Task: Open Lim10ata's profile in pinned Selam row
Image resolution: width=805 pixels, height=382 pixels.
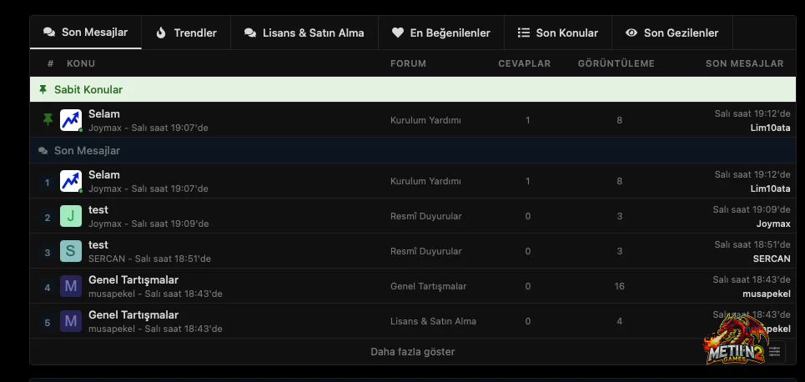Action: click(770, 128)
